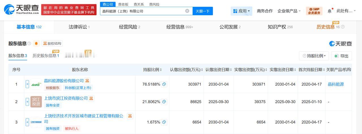Click the 2025-01-10 first holding date
Viewport: 362px width, 134px height.
(312, 102)
